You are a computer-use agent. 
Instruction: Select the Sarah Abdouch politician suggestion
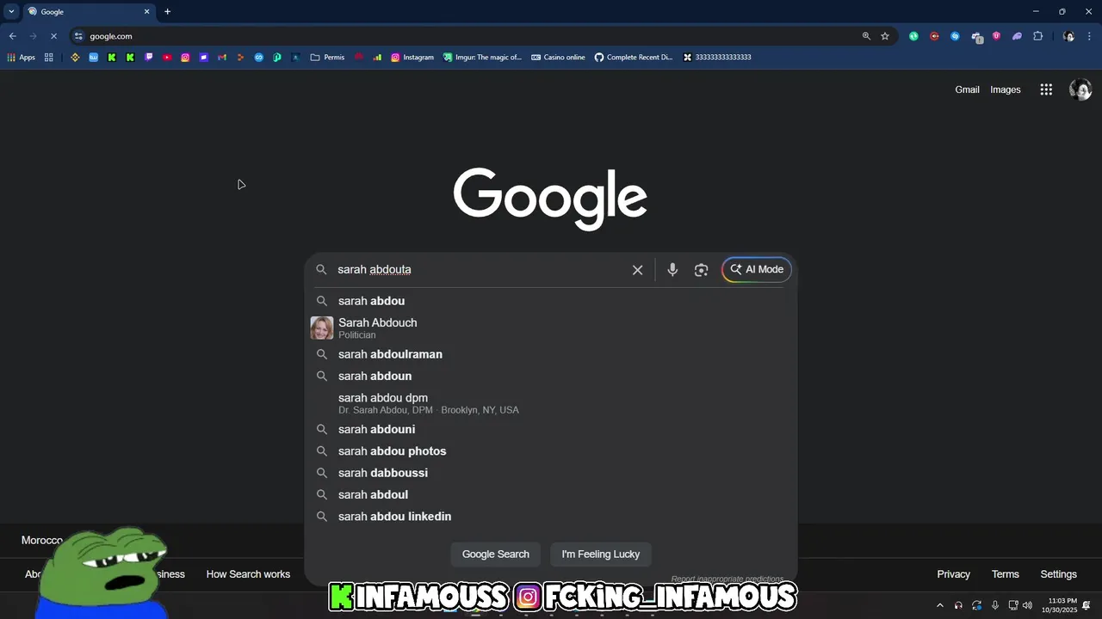click(551, 328)
